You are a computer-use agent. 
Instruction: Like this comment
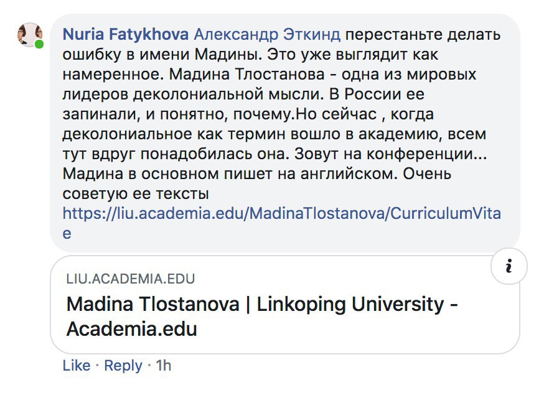[x=77, y=365]
